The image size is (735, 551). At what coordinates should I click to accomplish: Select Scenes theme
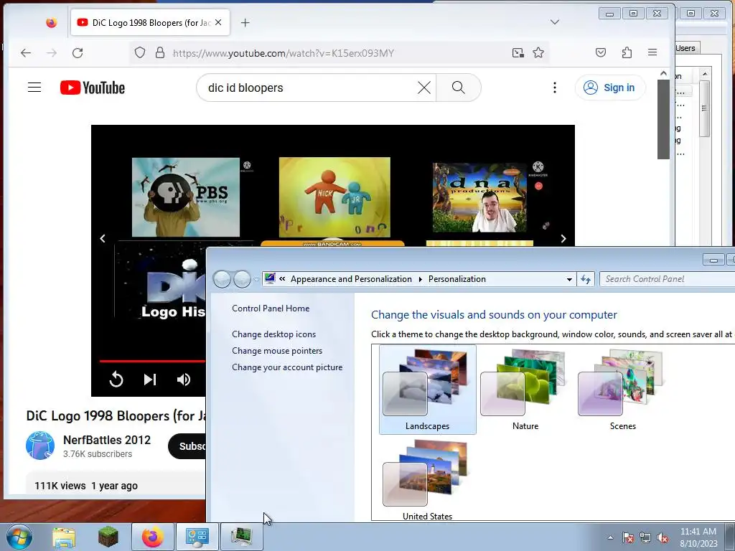622,390
